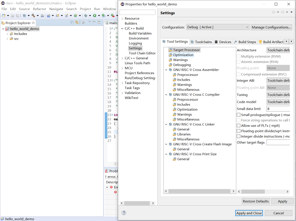This screenshot has height=221, width=296.
Task: Click horizontal scrollbar under properties navigation tree
Action: [137, 203]
